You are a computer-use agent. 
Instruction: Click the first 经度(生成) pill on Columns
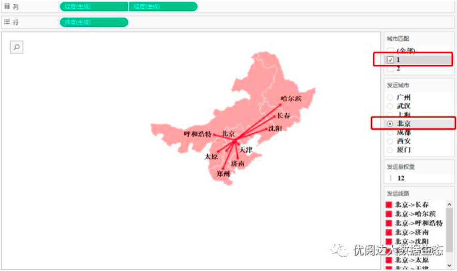94,7
